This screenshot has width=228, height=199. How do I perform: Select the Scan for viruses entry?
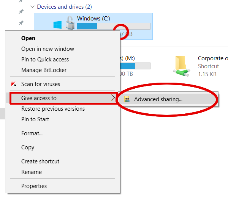click(x=40, y=84)
